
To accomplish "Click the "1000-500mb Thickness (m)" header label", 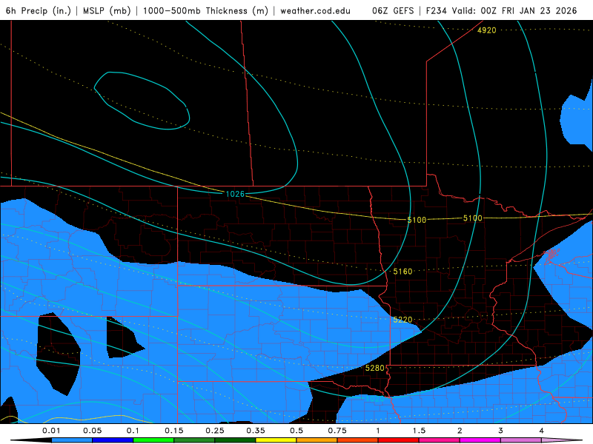I will click(205, 11).
